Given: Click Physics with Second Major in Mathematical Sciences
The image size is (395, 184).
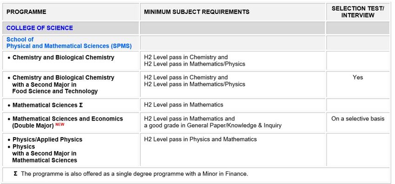Looking at the screenshot, I should coord(44,153).
